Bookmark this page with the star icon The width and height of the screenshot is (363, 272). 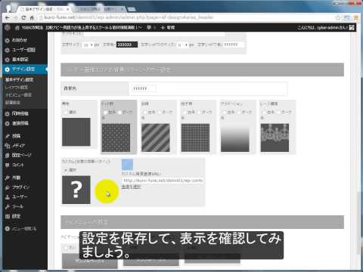338,17
